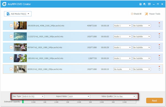166x107 pixels.
Task: Open No Audio dropdown for 853913-hd file
Action: click(x=123, y=69)
